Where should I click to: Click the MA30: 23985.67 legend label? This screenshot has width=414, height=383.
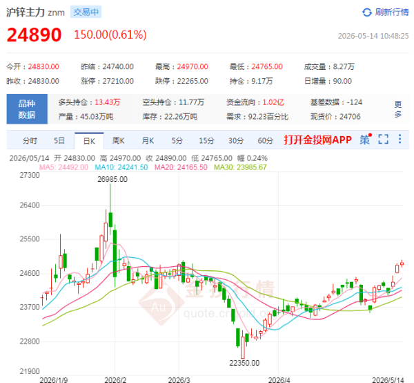point(240,167)
